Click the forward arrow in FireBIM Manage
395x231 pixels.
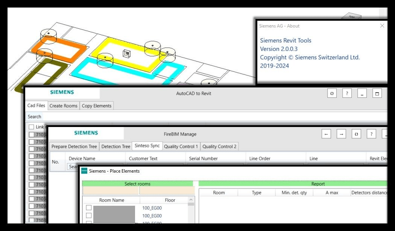(x=341, y=134)
